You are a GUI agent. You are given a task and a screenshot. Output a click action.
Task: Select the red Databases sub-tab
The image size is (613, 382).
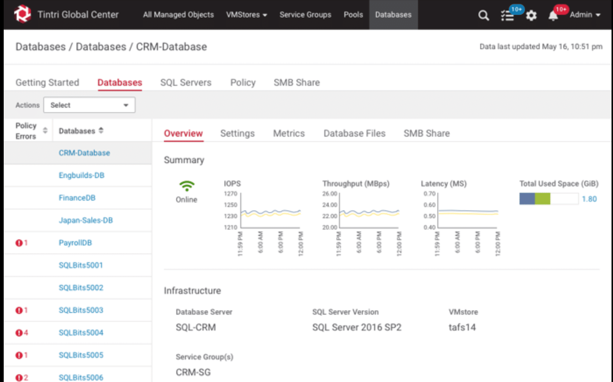120,82
